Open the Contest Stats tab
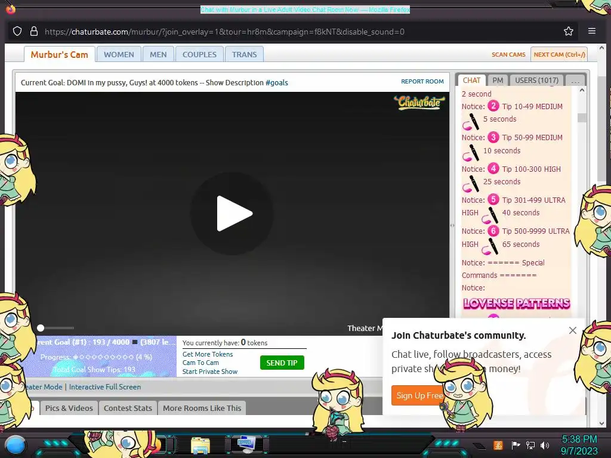Screen dimensions: 611x458 point(128,408)
